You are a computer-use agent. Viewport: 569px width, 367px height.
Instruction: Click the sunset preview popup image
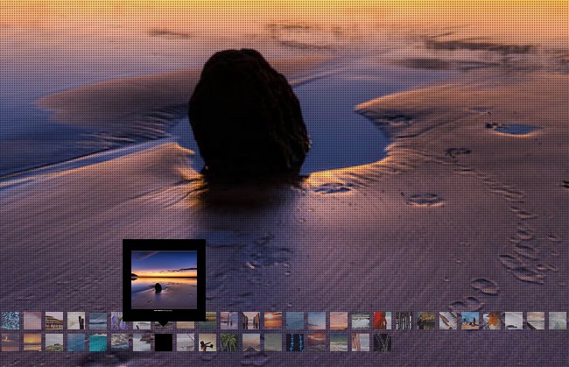tap(164, 274)
